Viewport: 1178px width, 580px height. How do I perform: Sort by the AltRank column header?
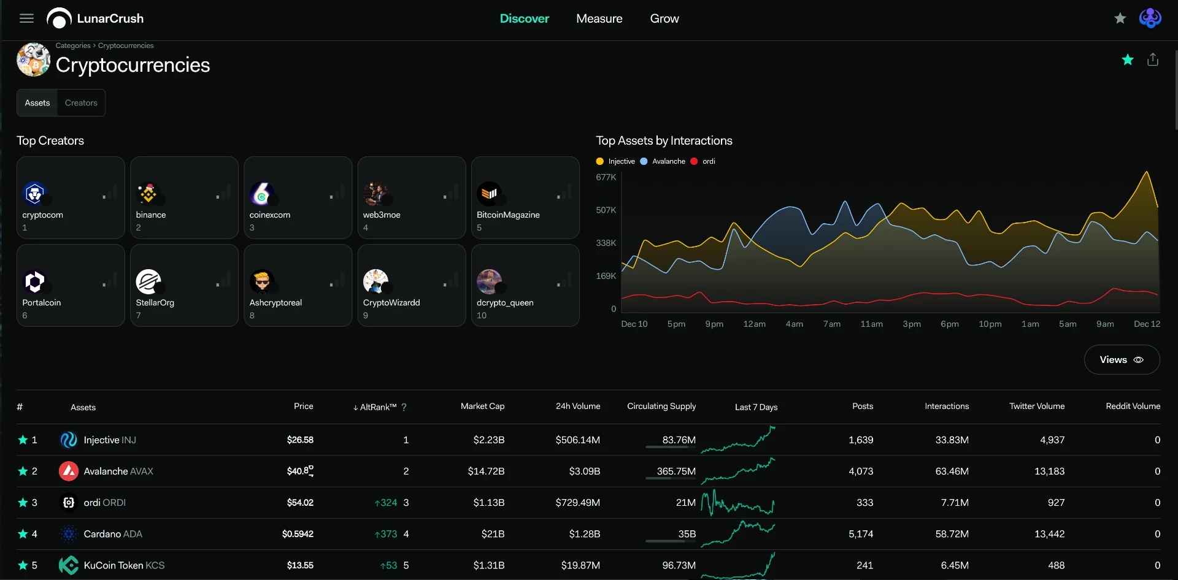click(x=375, y=407)
